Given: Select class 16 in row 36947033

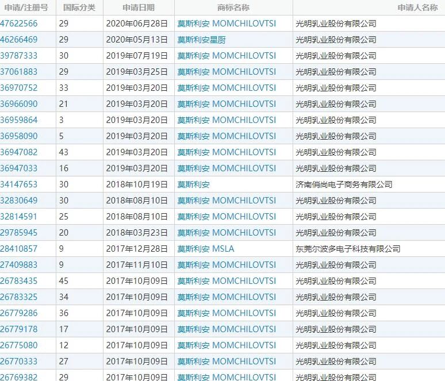Looking at the screenshot, I should point(64,168).
